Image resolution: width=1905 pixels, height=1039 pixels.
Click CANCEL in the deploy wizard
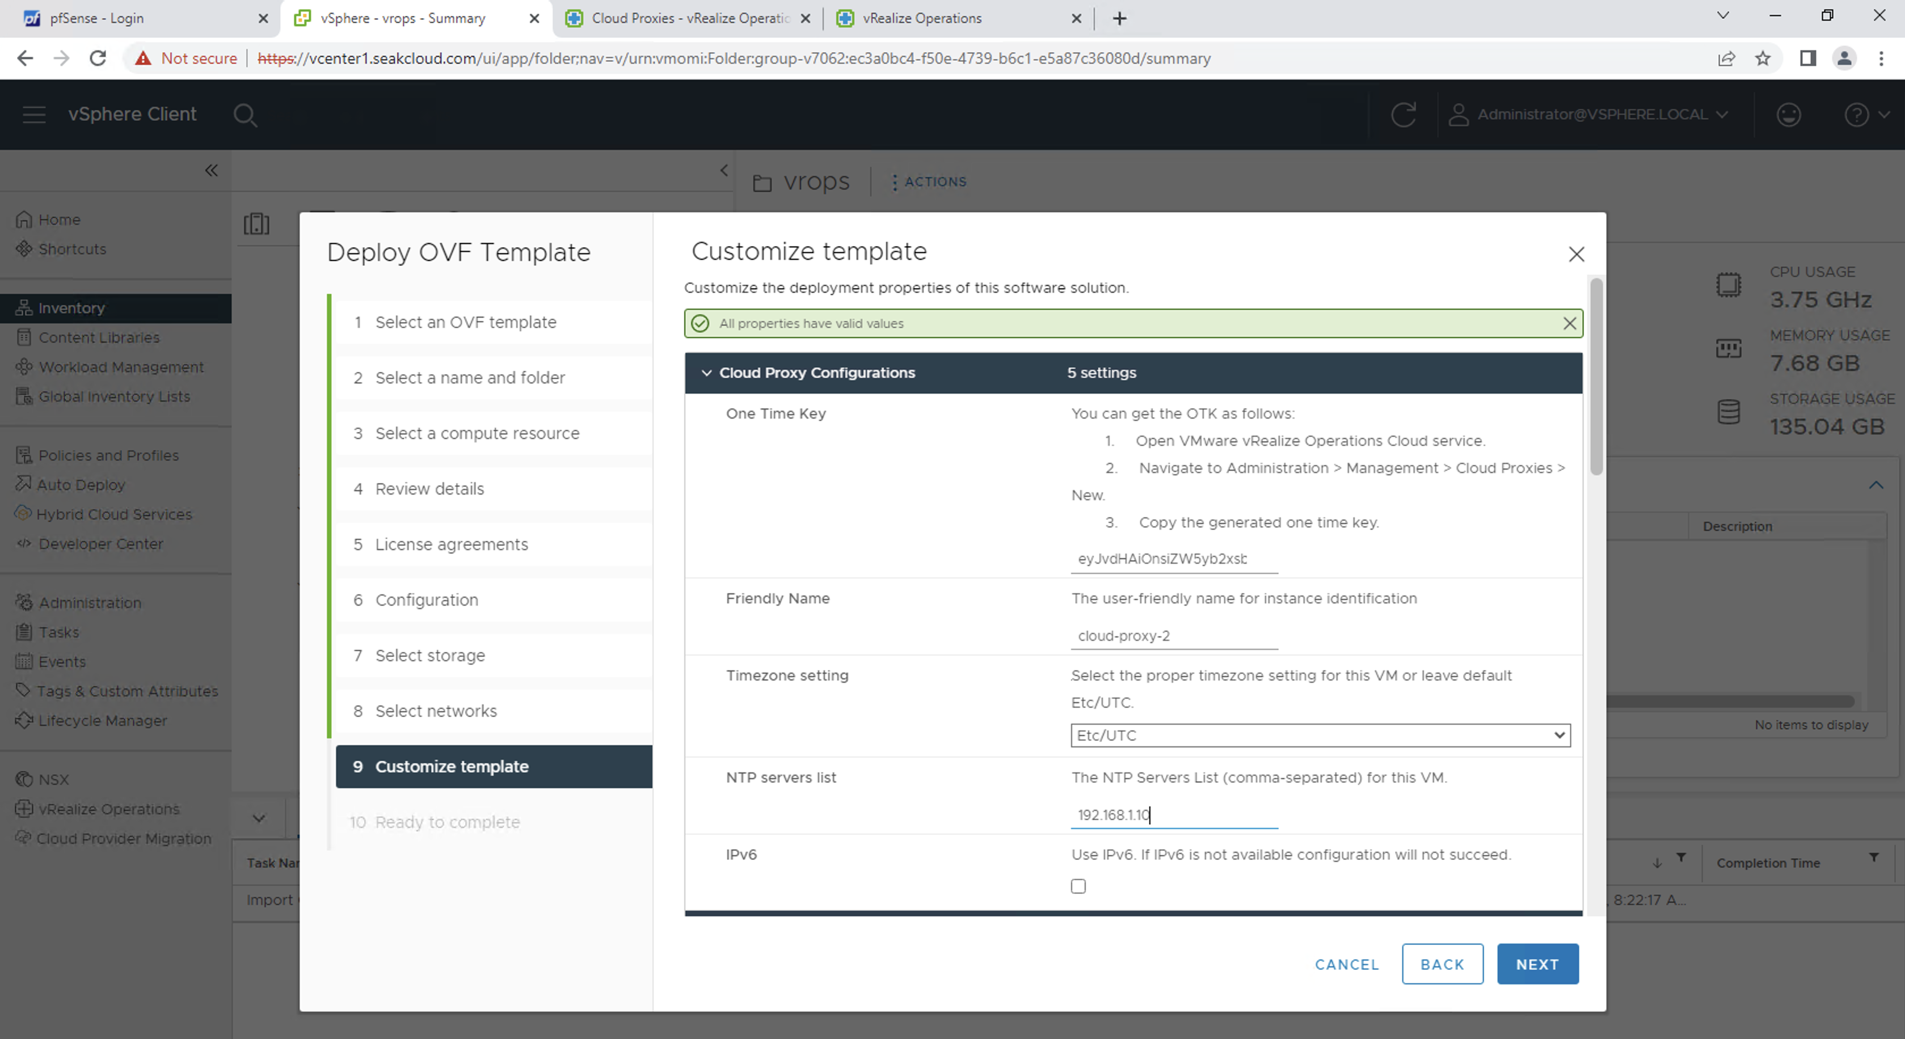coord(1347,964)
